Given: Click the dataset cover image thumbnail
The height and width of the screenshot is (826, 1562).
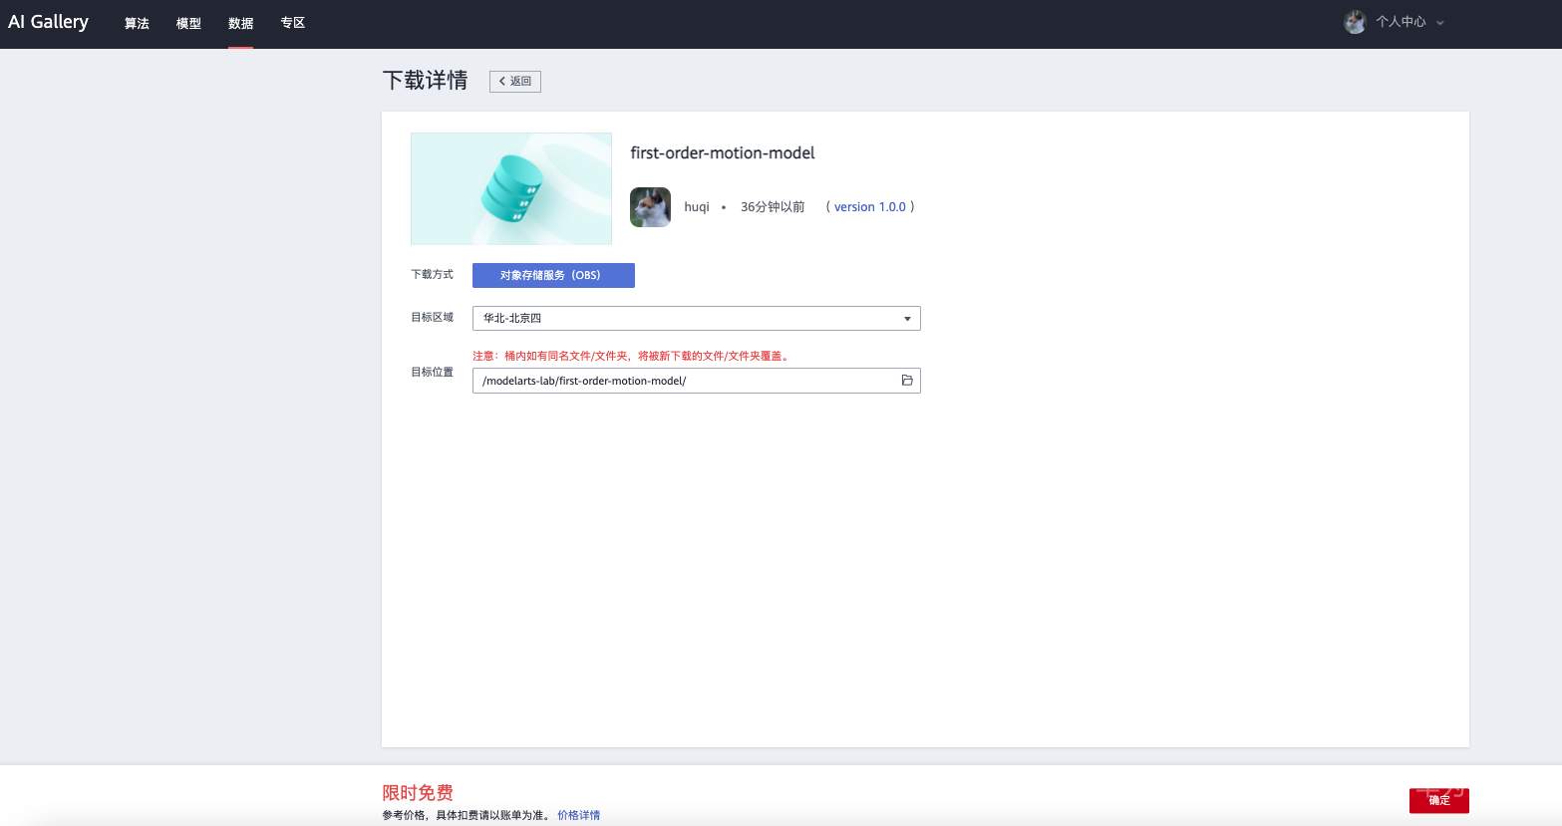Looking at the screenshot, I should (x=511, y=188).
